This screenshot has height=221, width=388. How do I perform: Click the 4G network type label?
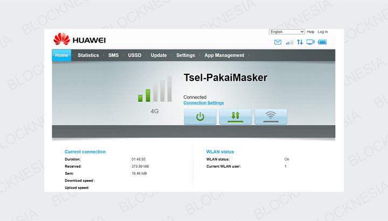(155, 111)
